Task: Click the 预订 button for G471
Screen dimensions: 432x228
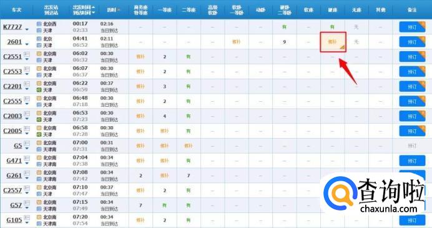Action: 412,161
